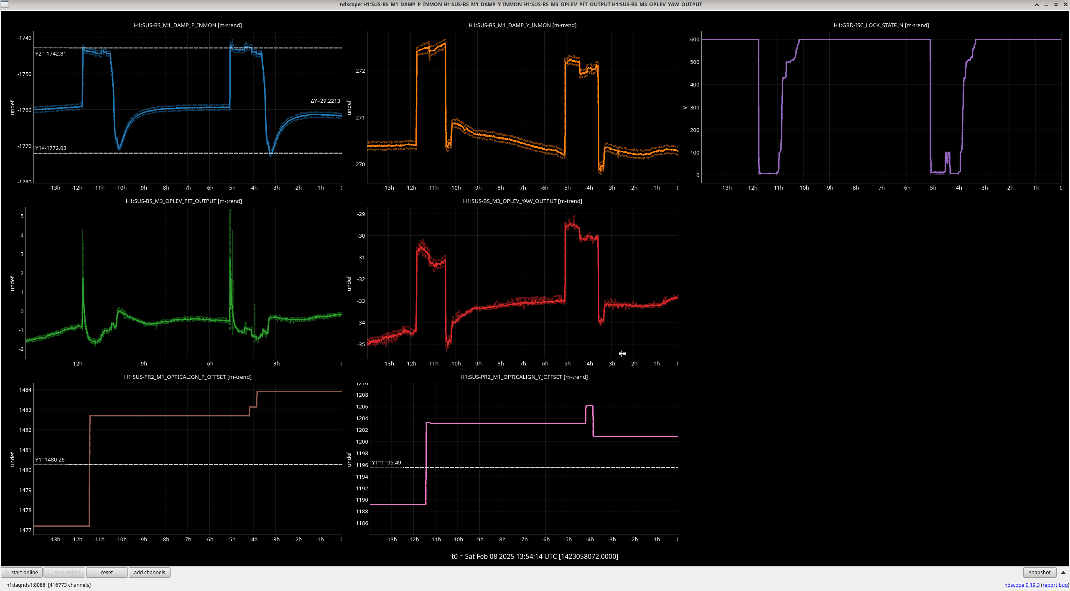This screenshot has height=591, width=1070.
Task: Click the [416773 channels] status text
Action: [x=69, y=585]
